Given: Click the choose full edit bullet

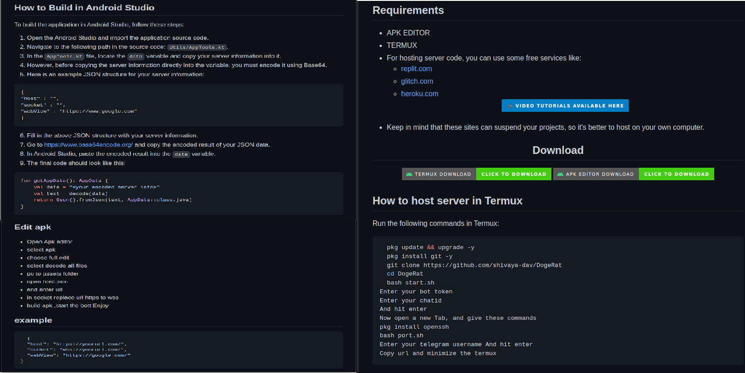Looking at the screenshot, I should tap(48, 258).
